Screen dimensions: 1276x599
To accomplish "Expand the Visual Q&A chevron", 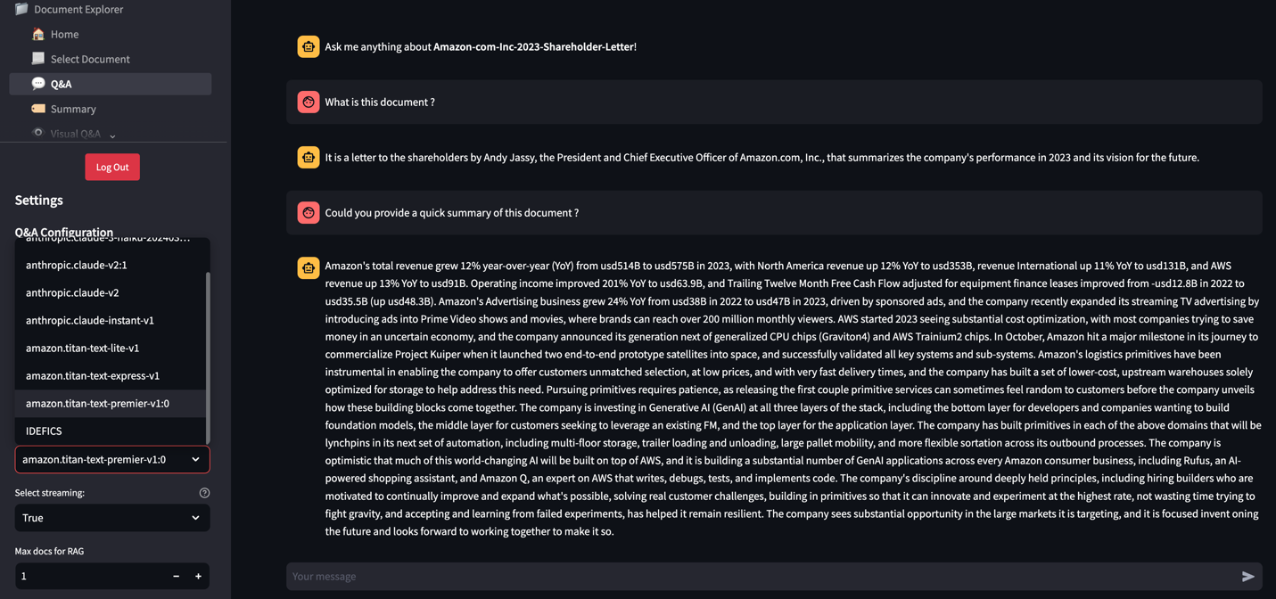I will [x=112, y=135].
